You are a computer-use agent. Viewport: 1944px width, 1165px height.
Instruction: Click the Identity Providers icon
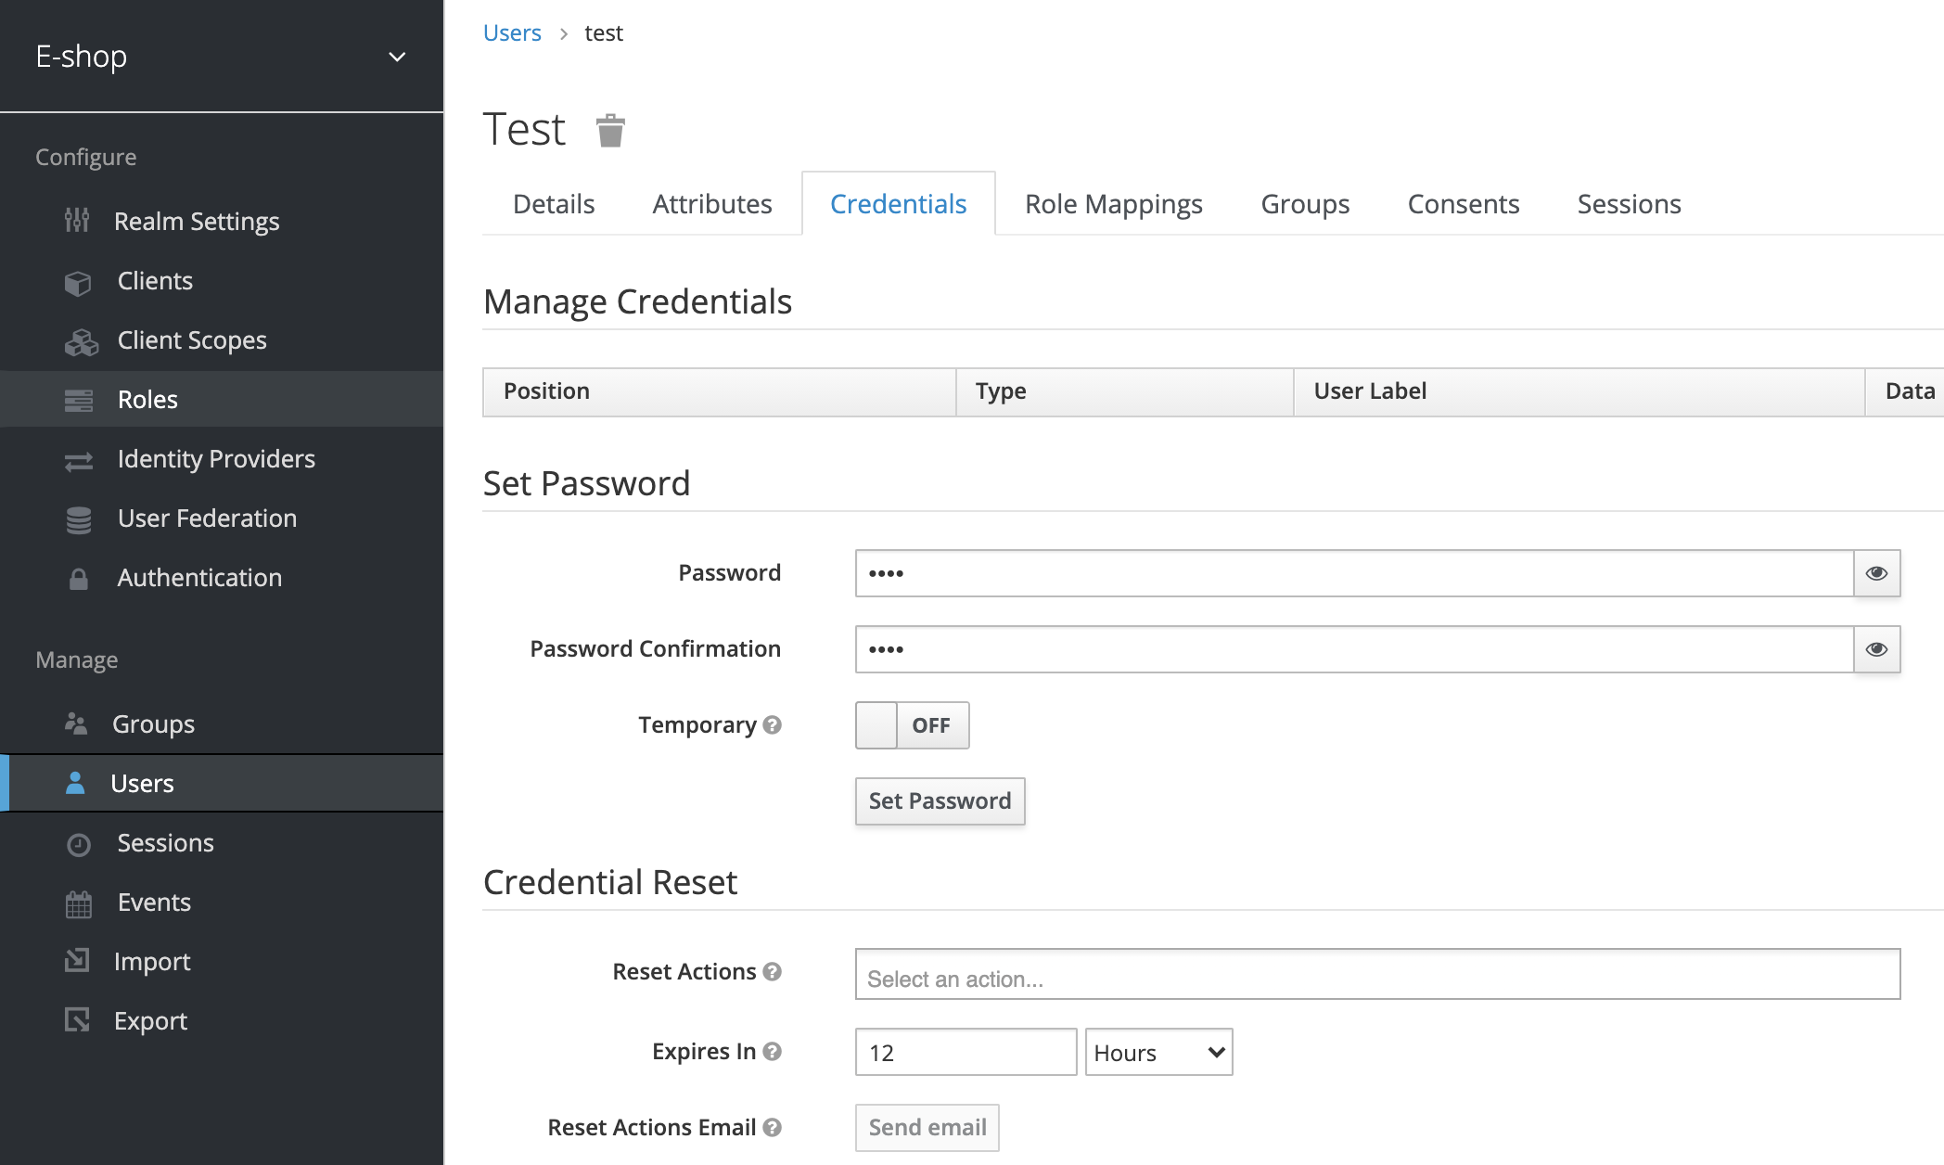79,459
